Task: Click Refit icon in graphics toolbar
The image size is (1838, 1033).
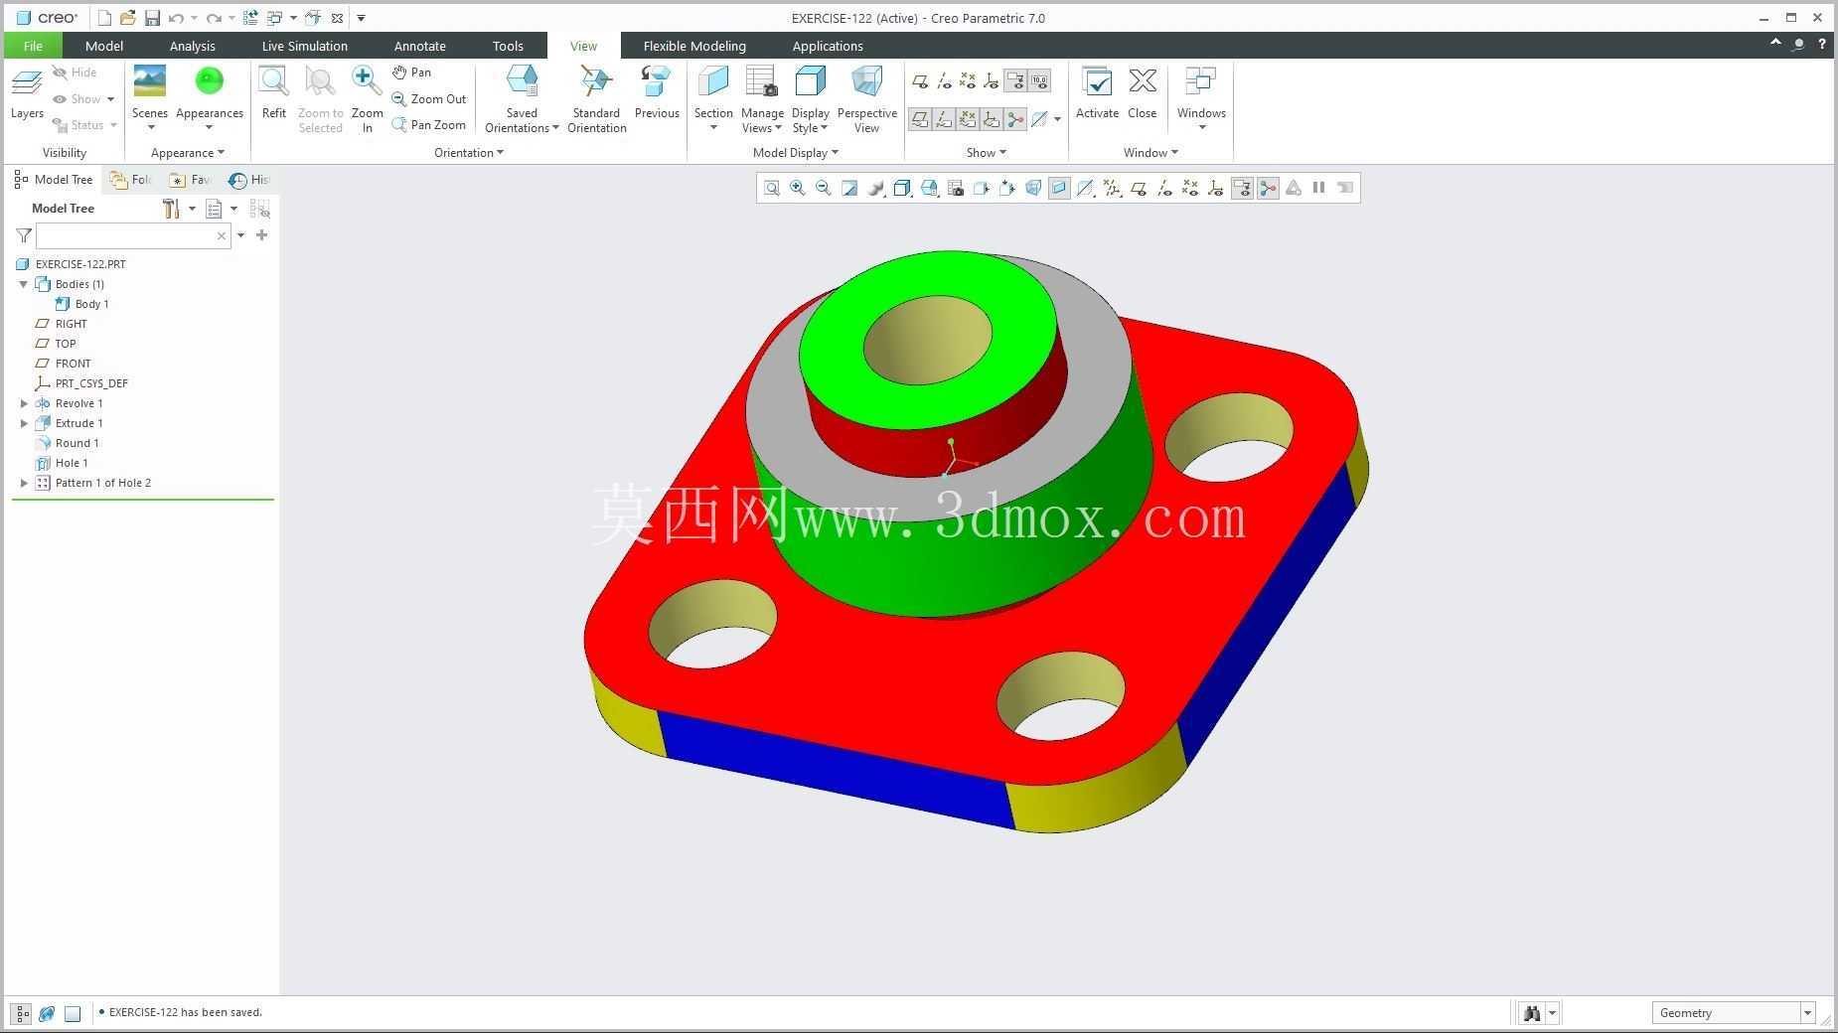Action: [x=772, y=188]
